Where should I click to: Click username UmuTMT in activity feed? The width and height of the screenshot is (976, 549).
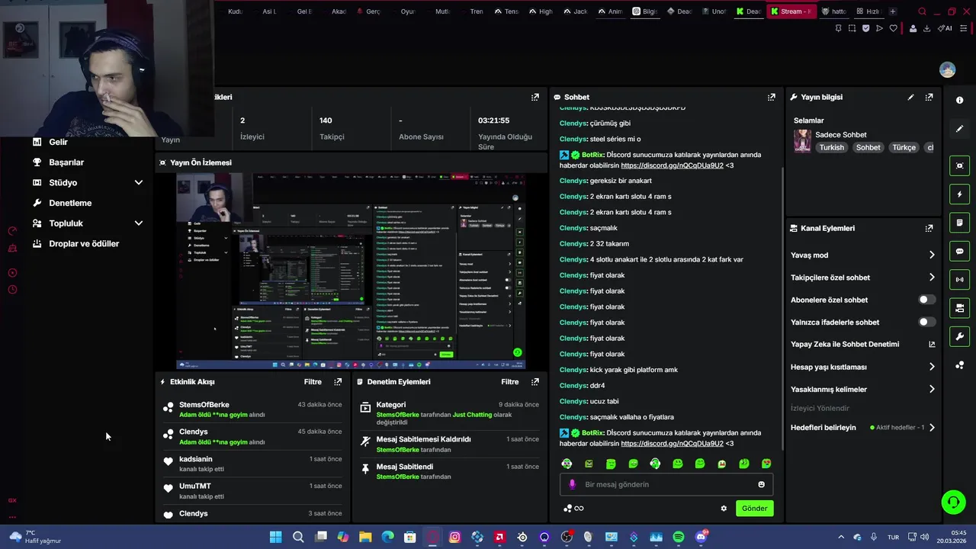(194, 486)
